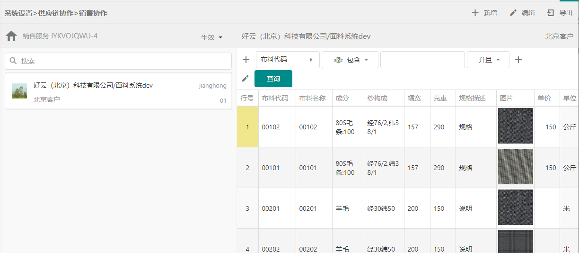The height and width of the screenshot is (253, 579).
Task: Click the pencil icon beside 查询 button
Action: 245,79
